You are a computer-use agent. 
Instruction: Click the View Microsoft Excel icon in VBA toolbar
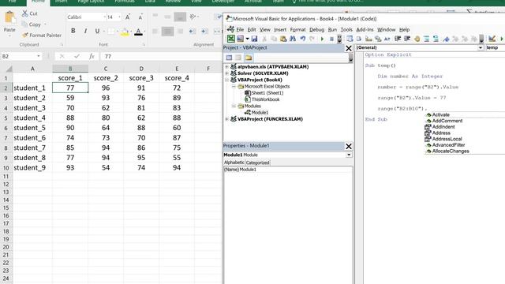(x=231, y=39)
